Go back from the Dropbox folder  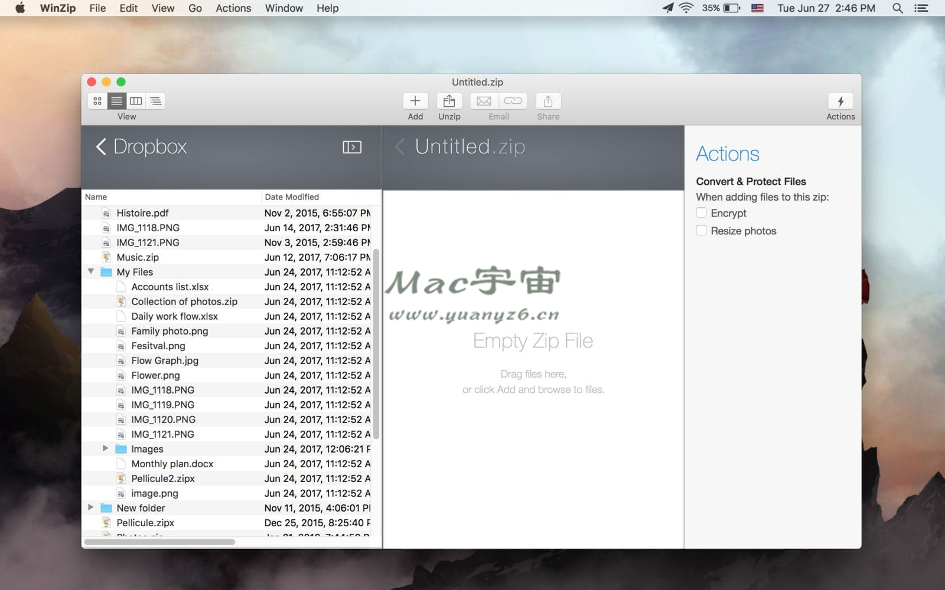pyautogui.click(x=101, y=147)
